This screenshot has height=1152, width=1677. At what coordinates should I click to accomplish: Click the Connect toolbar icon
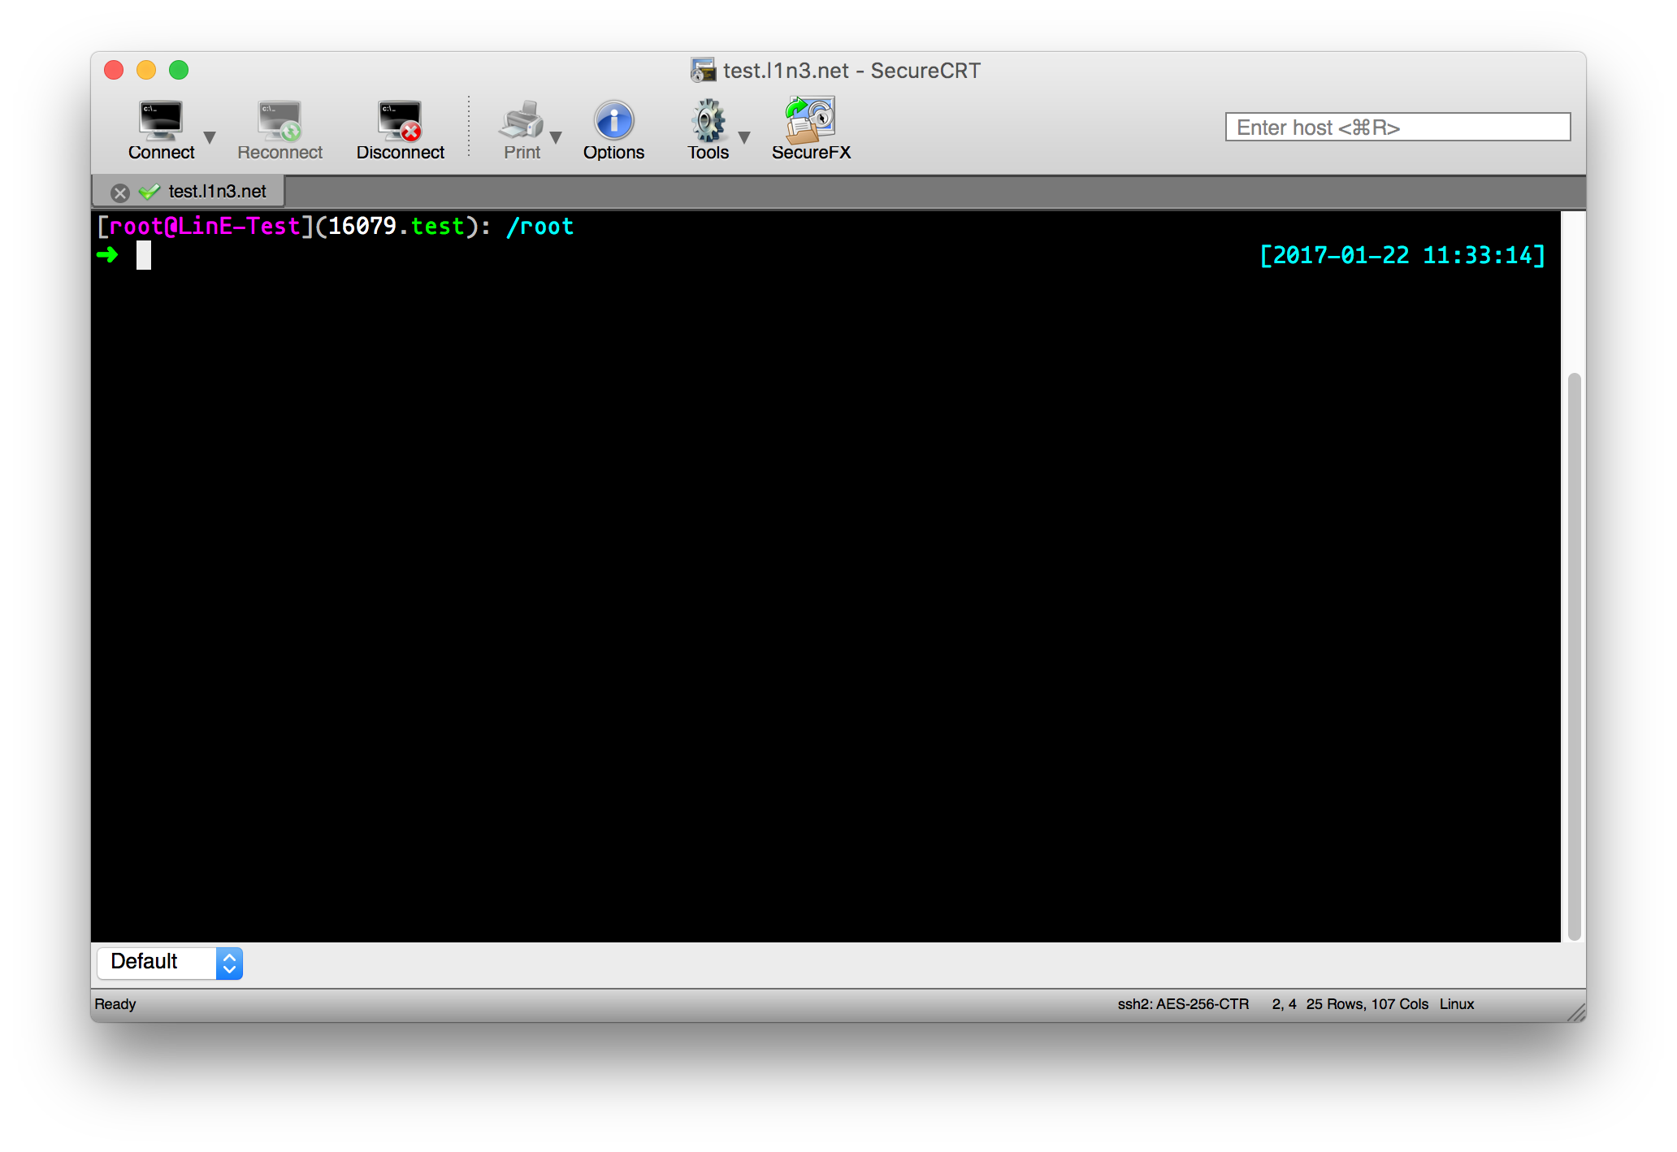(x=161, y=122)
